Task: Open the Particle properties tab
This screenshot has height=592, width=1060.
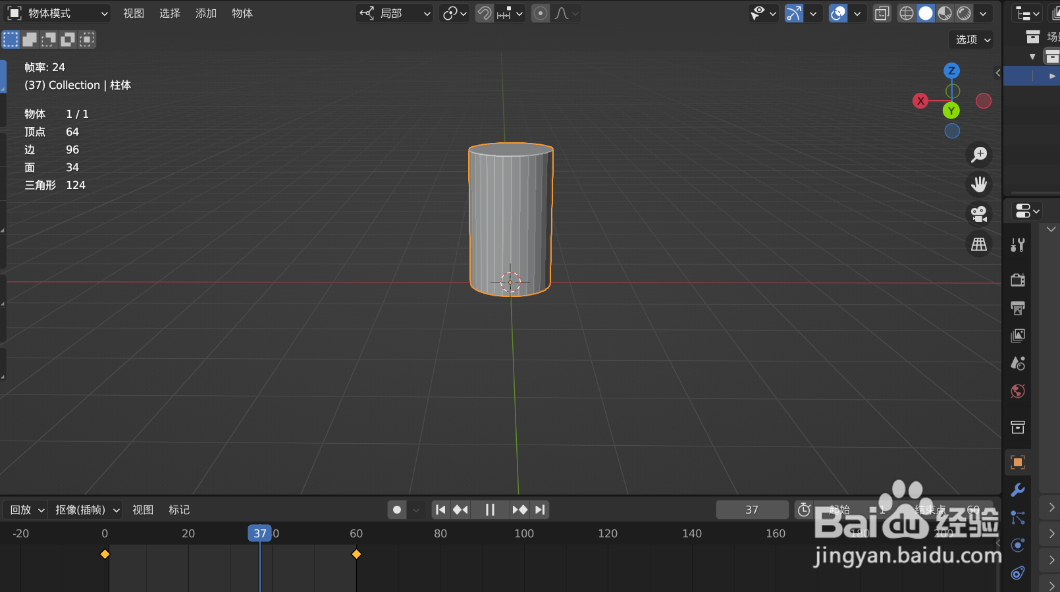Action: 1018,518
